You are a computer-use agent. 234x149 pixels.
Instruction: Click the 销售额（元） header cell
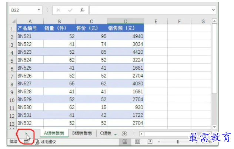(x=126, y=28)
